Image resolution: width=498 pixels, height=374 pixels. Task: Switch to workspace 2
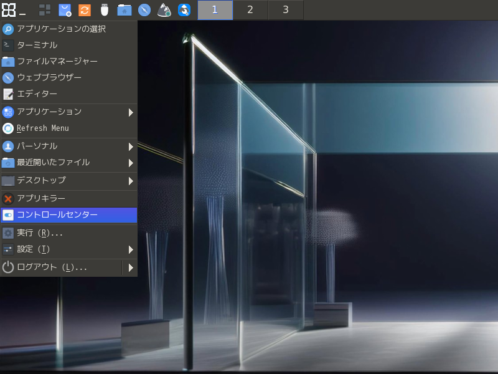click(250, 10)
